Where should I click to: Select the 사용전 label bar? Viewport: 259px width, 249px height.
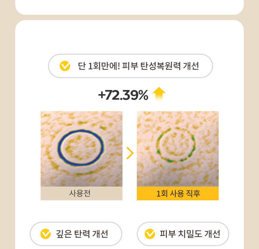[x=81, y=193]
